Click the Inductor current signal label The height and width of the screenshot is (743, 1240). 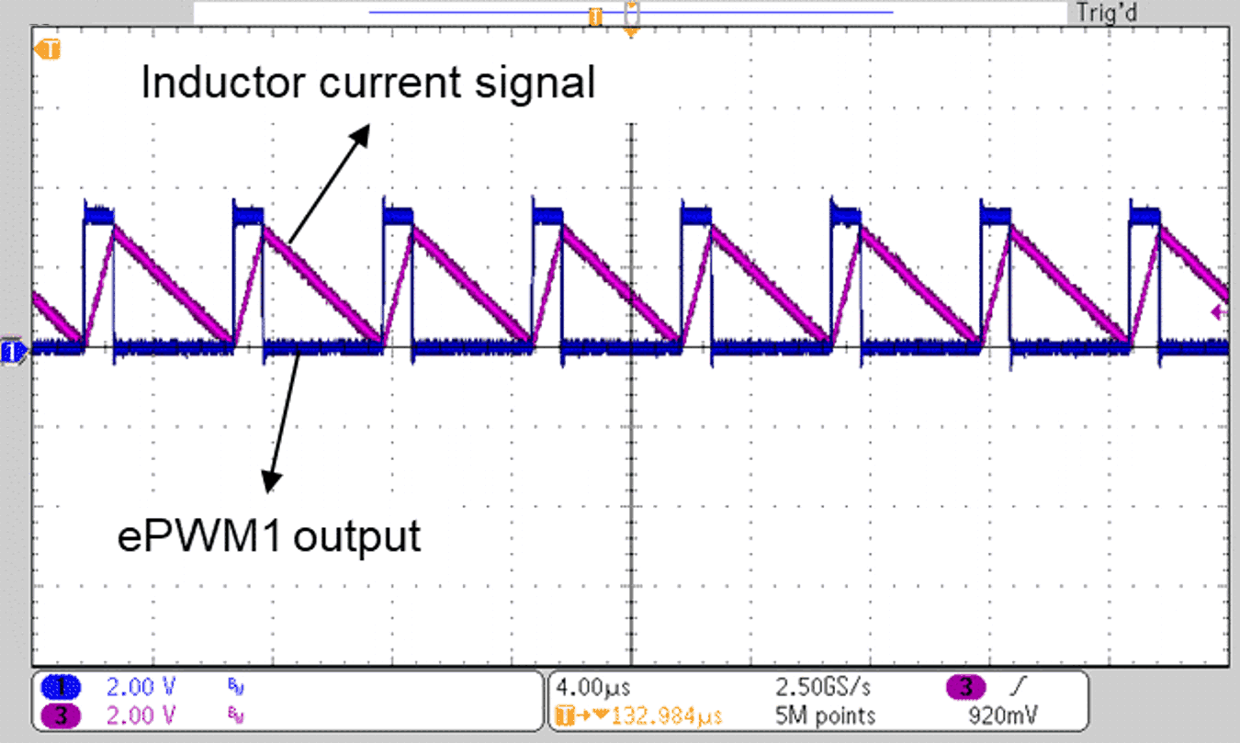click(368, 84)
